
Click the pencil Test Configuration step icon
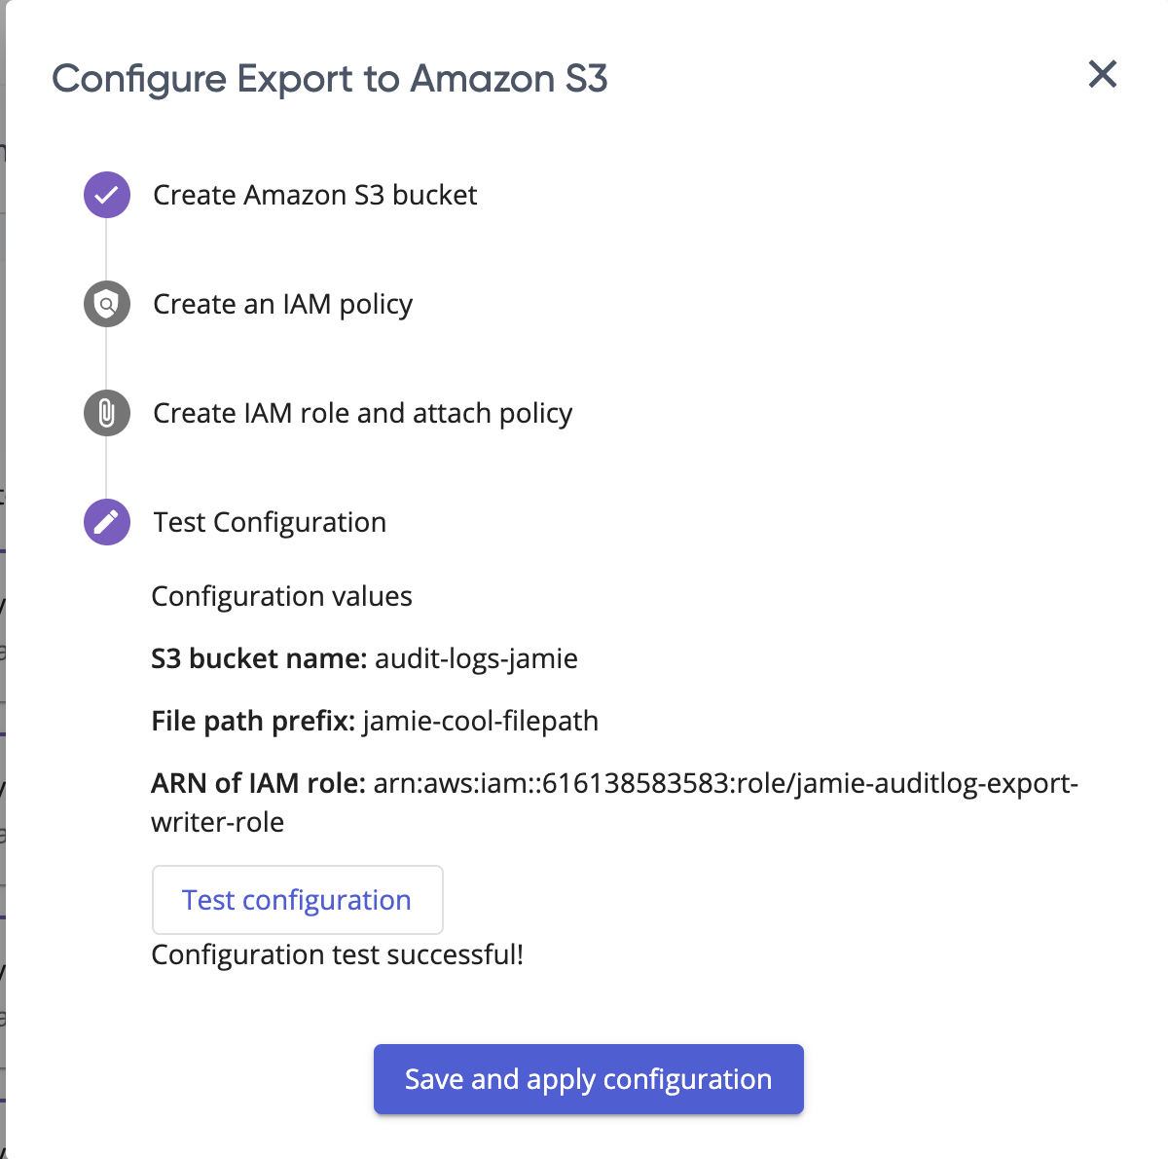pos(107,522)
